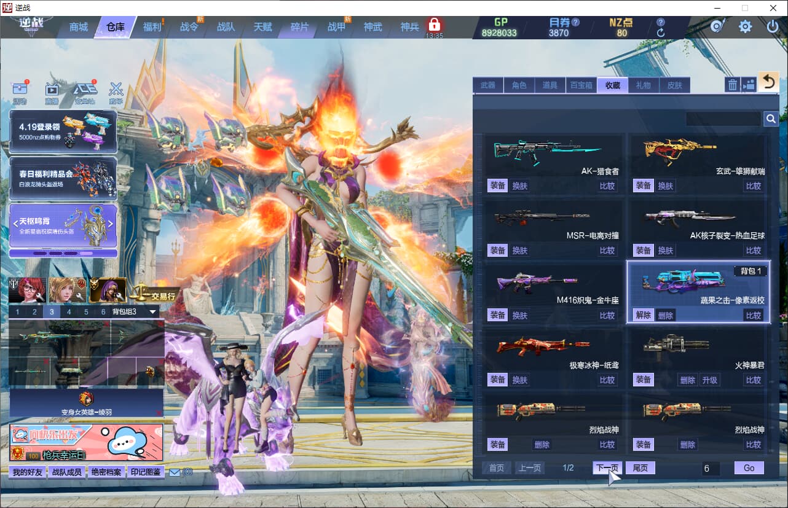Screen dimensions: 788x508
Task: Click the help icon next to 月券
Action: click(x=575, y=22)
